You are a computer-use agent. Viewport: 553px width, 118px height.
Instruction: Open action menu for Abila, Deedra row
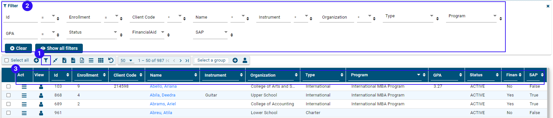click(x=24, y=96)
